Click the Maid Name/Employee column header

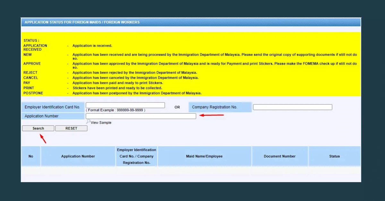click(x=205, y=156)
